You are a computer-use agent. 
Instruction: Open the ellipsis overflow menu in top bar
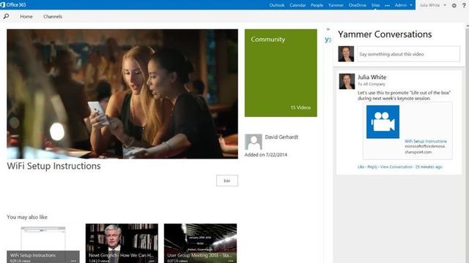[388, 5]
